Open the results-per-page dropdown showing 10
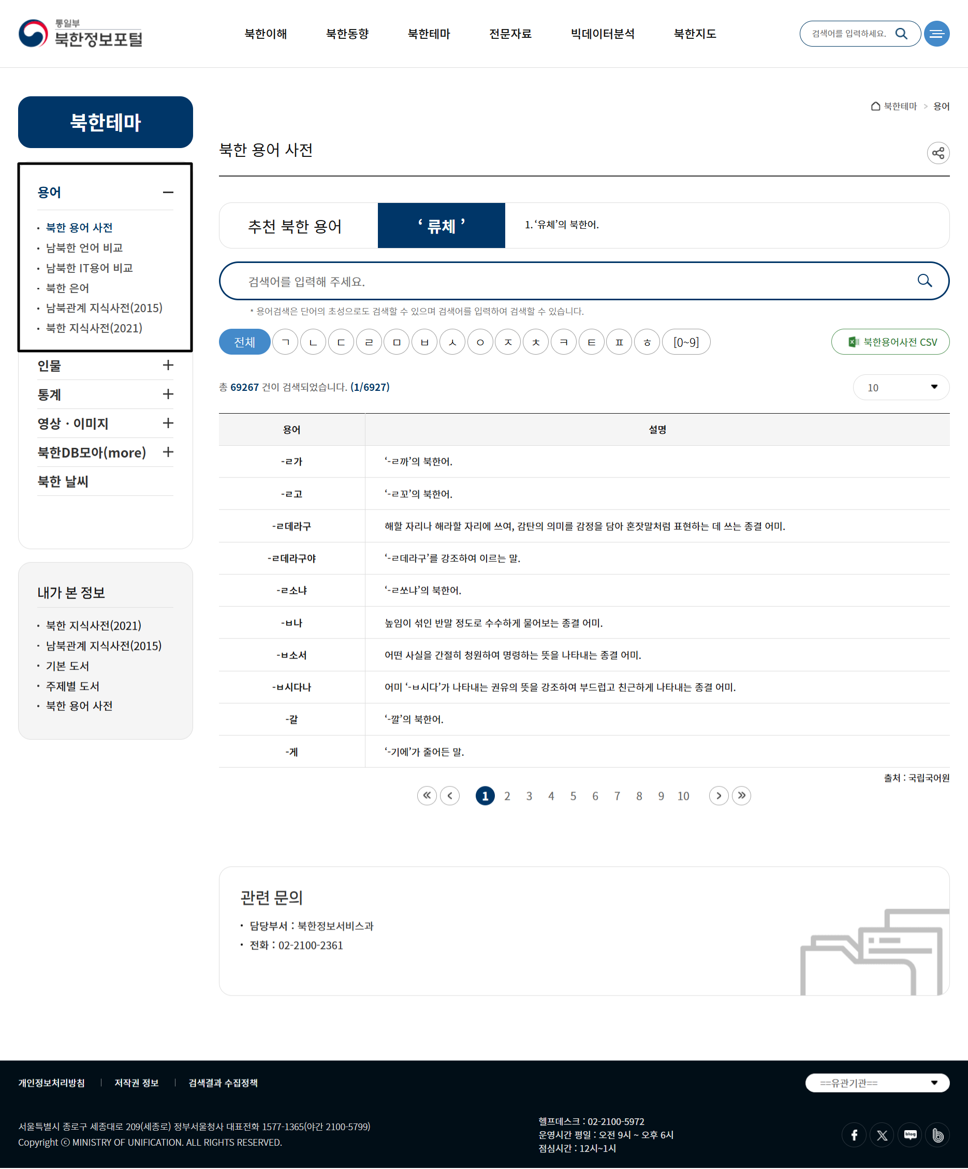Screen dimensions: 968x1169 901,387
